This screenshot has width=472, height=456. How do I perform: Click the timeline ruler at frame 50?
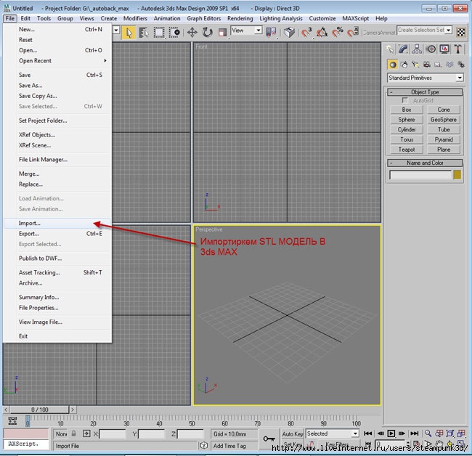192,421
